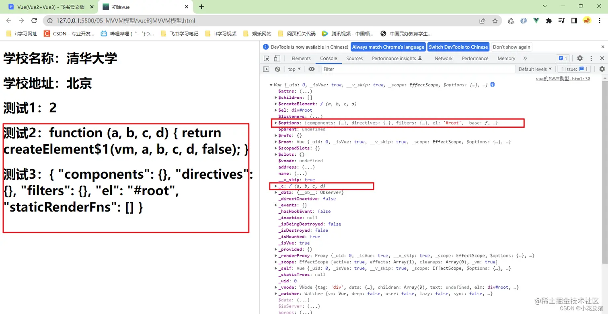Open the Vue devtools extension icon
Viewport: 608px width, 314px height.
click(536, 20)
